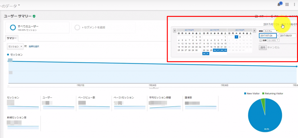Image resolution: width=298 pixels, height=138 pixels.
Task: Open the notifications bell icon
Action: pyautogui.click(x=279, y=5)
